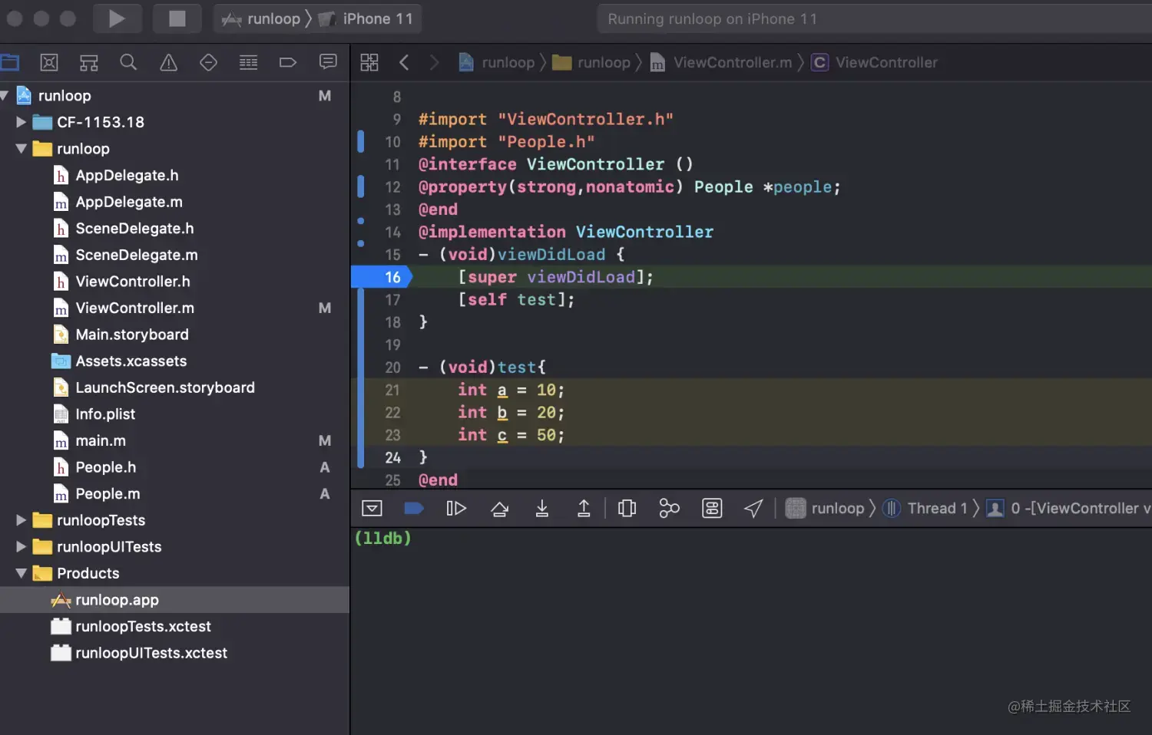The width and height of the screenshot is (1152, 735).
Task: Step into the function
Action: tap(541, 508)
